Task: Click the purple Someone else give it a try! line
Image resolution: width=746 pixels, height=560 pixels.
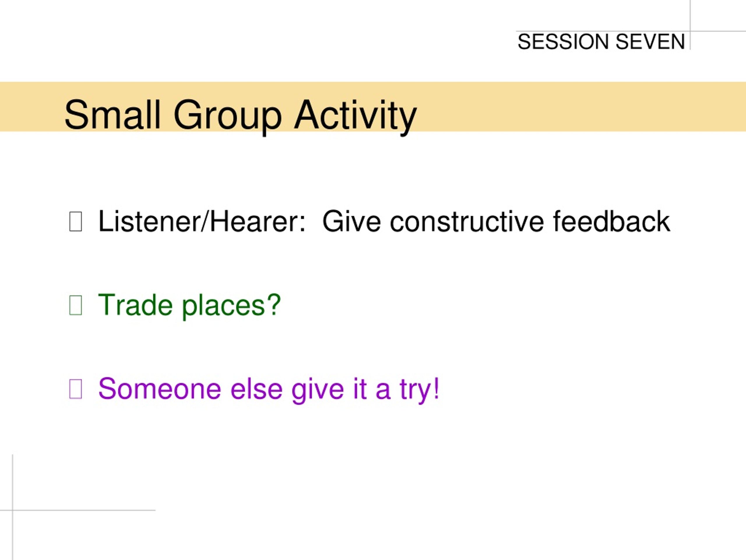Action: tap(269, 390)
